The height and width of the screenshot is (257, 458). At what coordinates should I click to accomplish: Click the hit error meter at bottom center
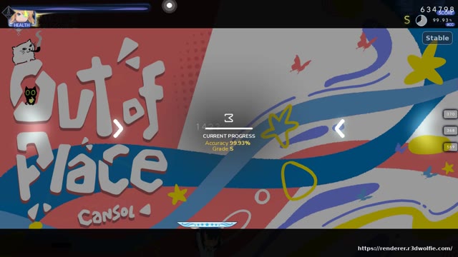click(x=207, y=224)
